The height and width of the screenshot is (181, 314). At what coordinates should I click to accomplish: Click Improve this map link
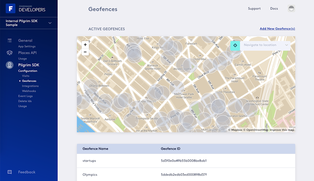pos(282,130)
